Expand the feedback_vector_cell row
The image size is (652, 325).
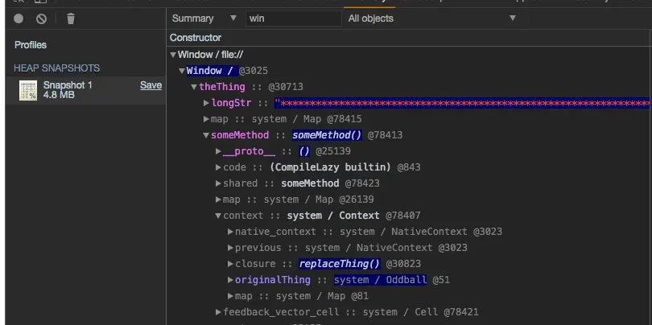point(218,311)
